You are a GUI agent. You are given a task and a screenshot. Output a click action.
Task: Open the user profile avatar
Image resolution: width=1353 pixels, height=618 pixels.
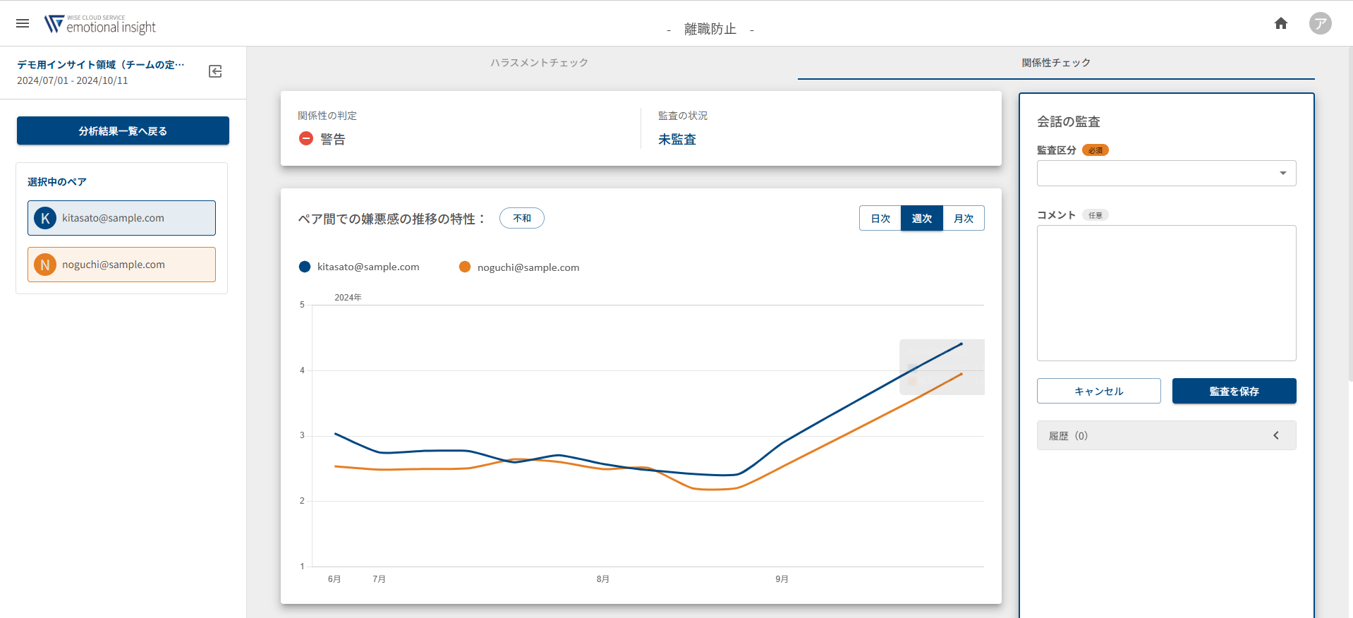(x=1320, y=23)
